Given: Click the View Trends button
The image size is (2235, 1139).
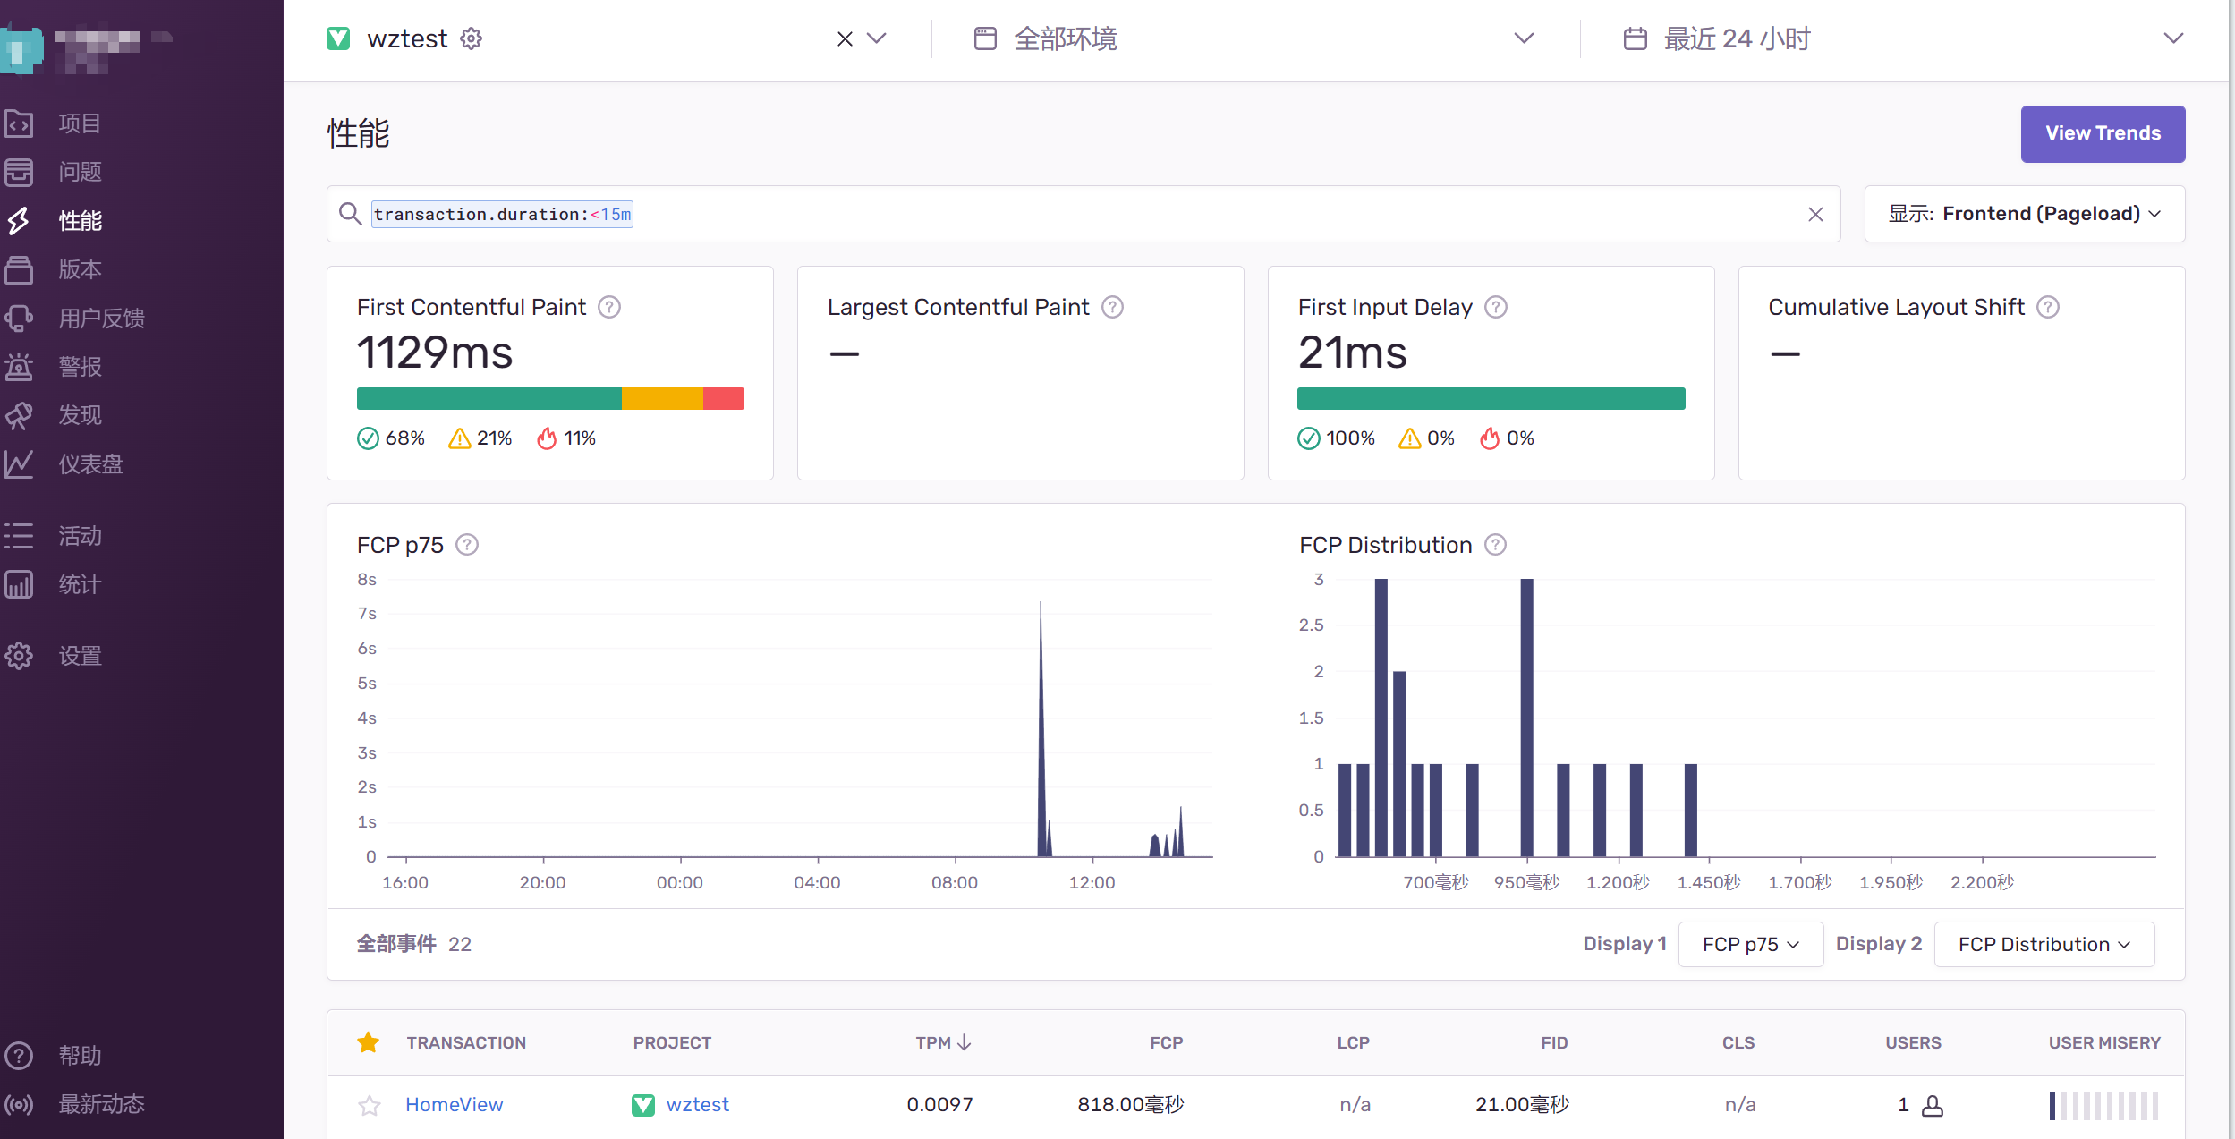Looking at the screenshot, I should (x=2103, y=133).
